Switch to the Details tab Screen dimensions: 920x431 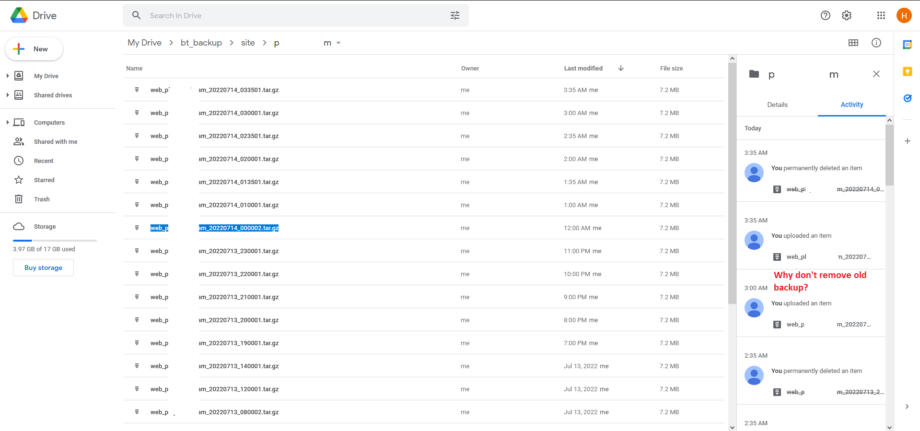coord(777,105)
